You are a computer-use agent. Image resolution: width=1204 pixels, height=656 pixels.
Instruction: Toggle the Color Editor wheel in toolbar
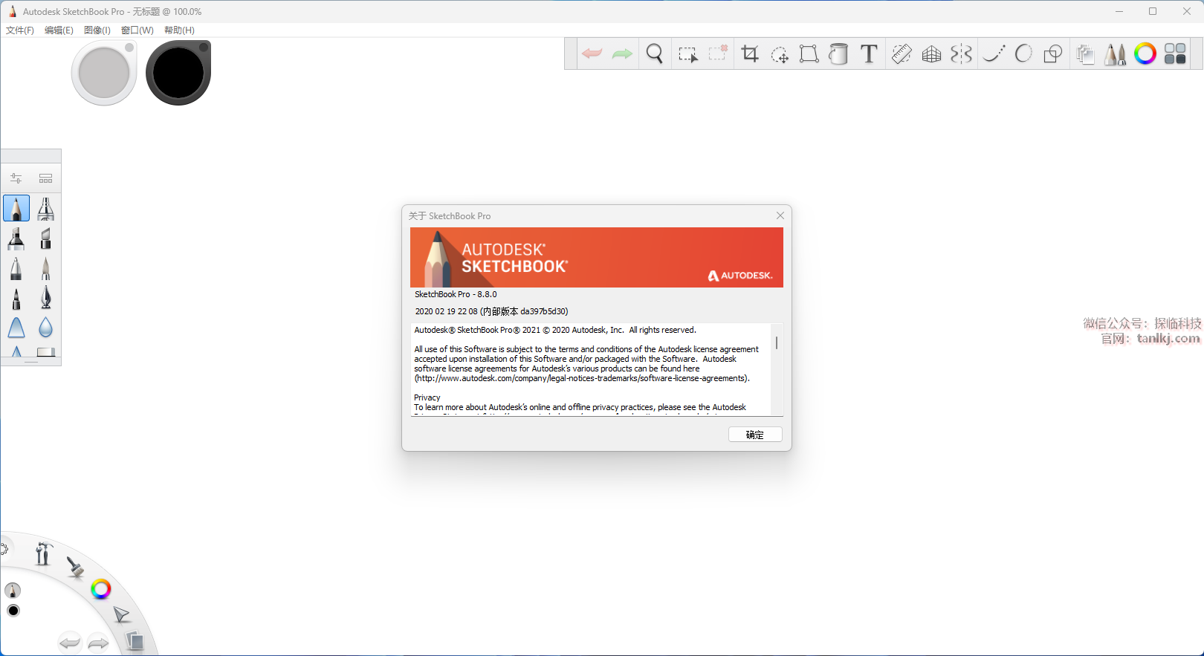tap(1145, 53)
